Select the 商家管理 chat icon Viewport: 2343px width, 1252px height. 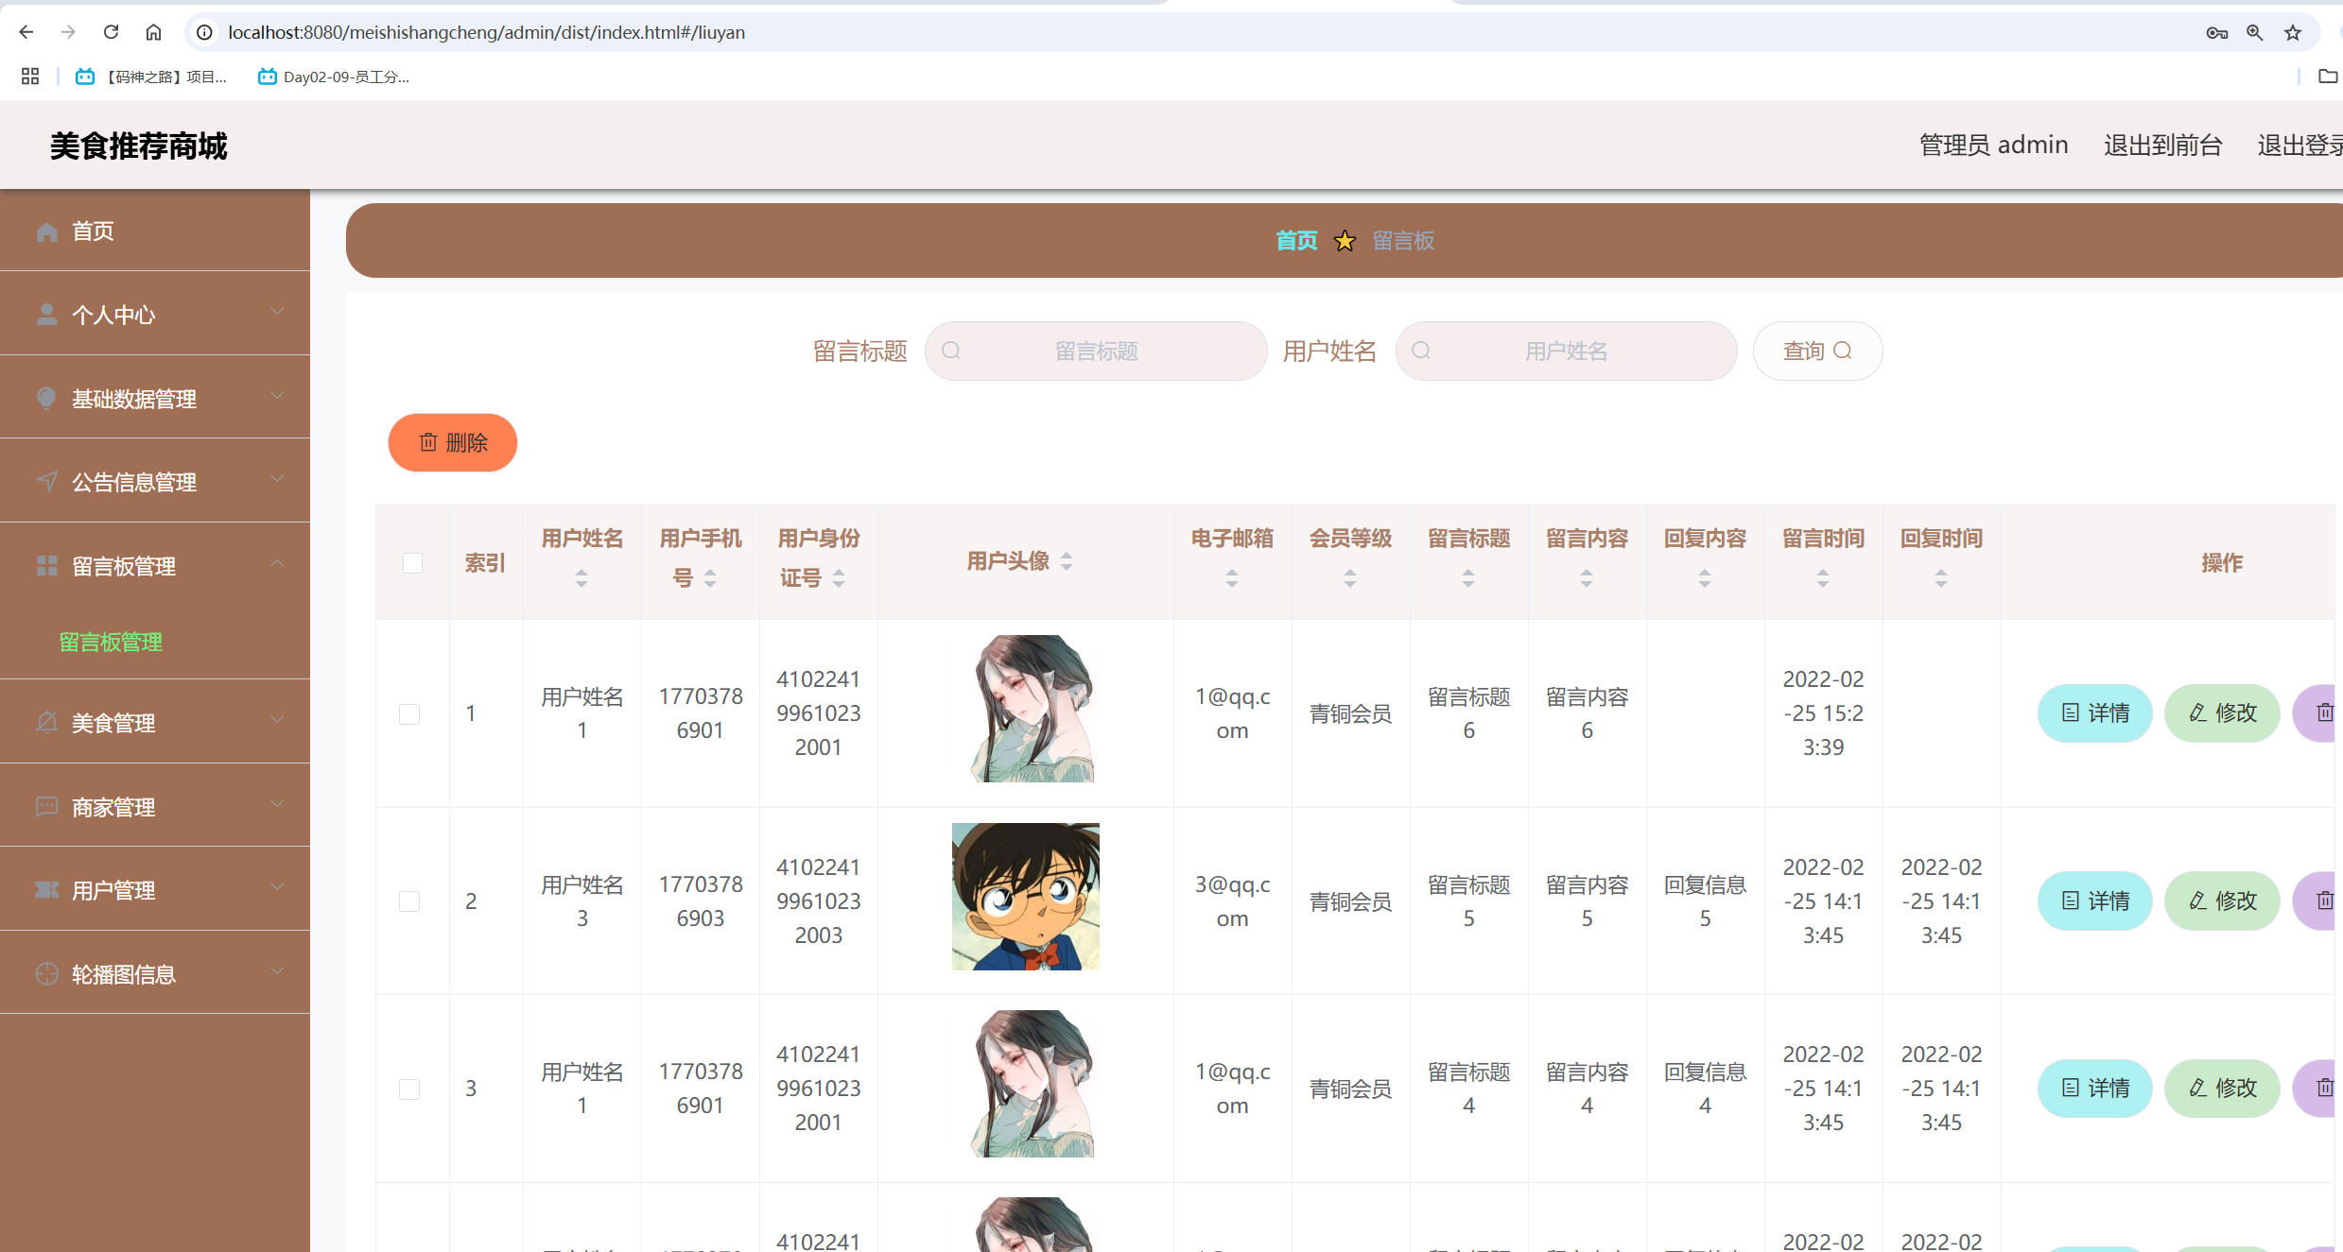46,806
